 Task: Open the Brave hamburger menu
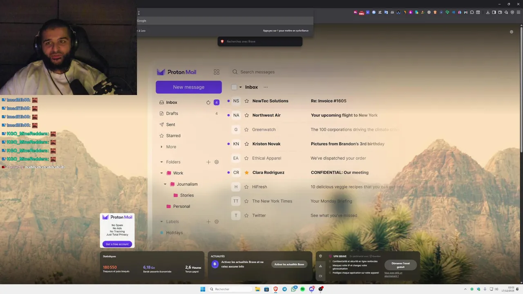(519, 12)
